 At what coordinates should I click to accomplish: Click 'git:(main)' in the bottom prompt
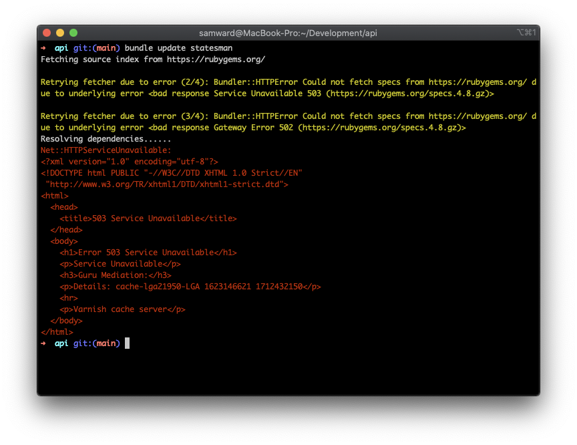(96, 344)
